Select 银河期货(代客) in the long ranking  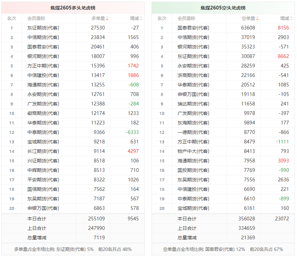click(43, 56)
